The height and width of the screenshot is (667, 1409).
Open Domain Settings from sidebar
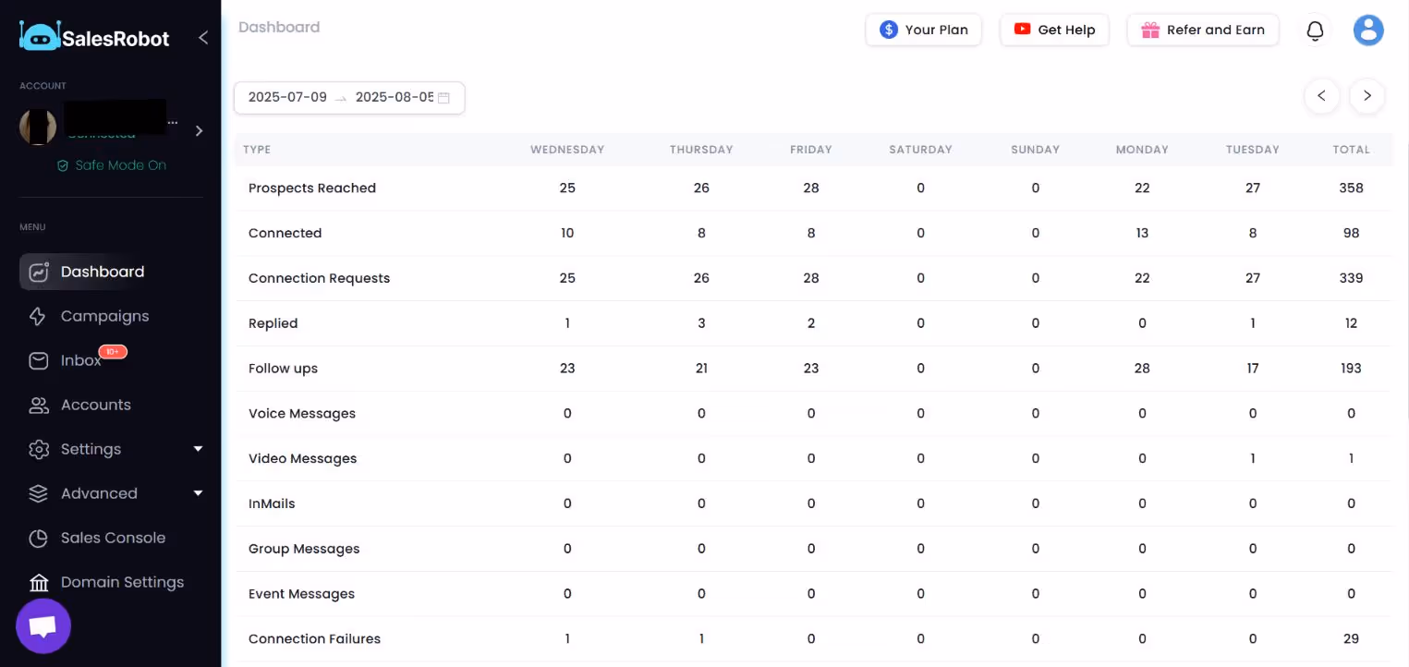click(x=122, y=582)
